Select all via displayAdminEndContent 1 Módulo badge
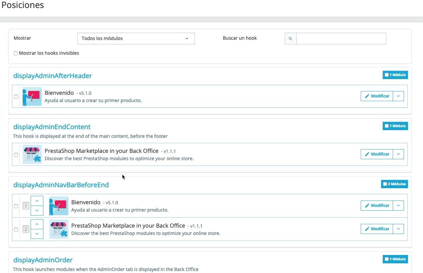Viewport: 423px width, 273px height. (395, 126)
